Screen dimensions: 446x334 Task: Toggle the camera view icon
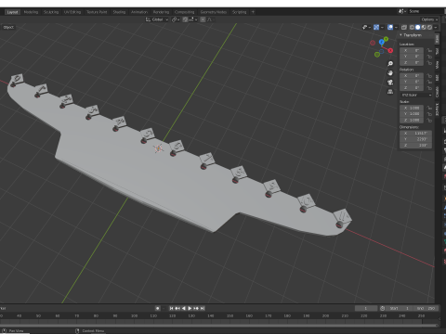click(390, 83)
